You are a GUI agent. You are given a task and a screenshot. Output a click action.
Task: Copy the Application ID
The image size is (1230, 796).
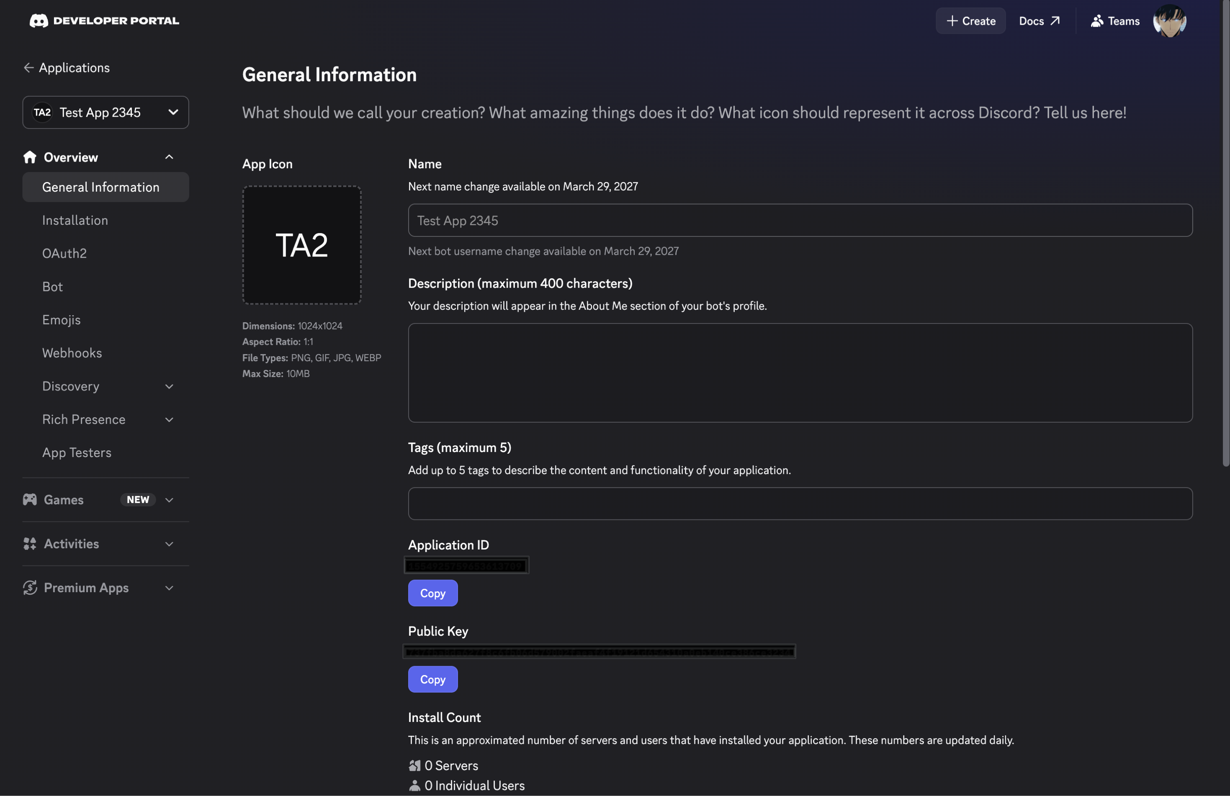coord(432,593)
